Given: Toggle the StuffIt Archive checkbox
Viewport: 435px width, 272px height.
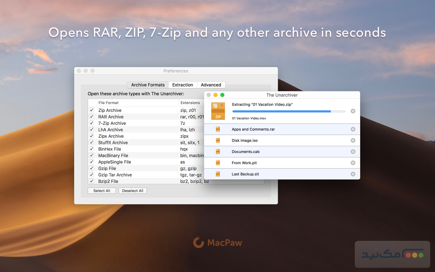Looking at the screenshot, I should point(91,142).
